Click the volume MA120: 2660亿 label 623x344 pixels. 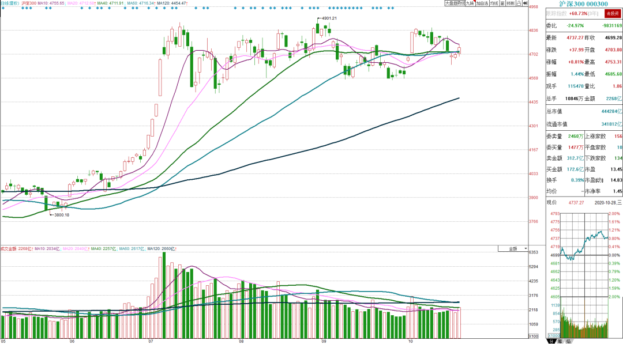click(162, 249)
